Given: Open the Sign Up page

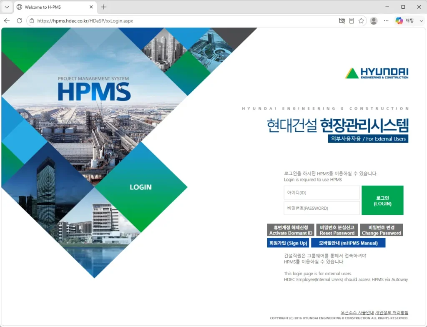Looking at the screenshot, I should click(288, 243).
